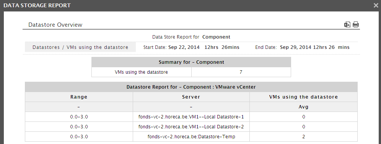Click summary row label VMs using the datastore
The height and width of the screenshot is (144, 381).
pos(142,72)
